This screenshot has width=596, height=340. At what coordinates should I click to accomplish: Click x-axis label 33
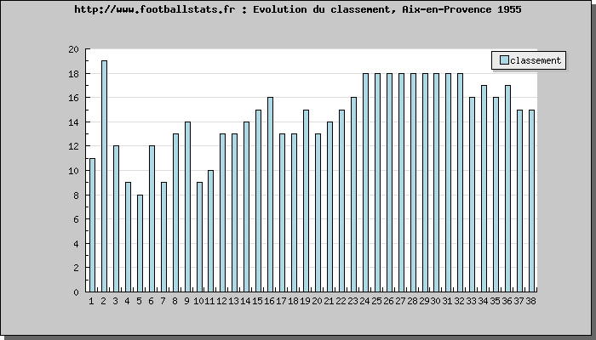point(472,301)
